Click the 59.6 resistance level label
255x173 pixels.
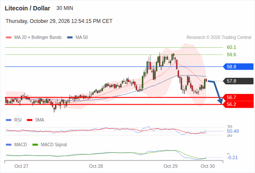pyautogui.click(x=231, y=54)
